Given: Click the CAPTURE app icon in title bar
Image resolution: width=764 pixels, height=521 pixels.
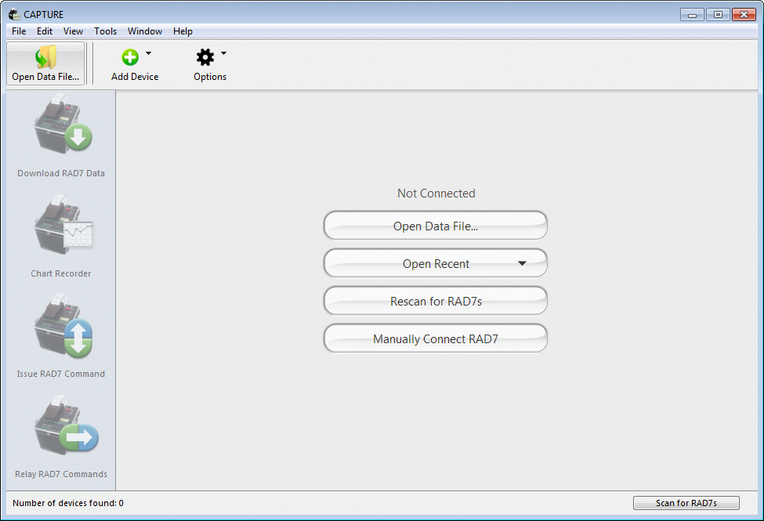Looking at the screenshot, I should pos(14,14).
